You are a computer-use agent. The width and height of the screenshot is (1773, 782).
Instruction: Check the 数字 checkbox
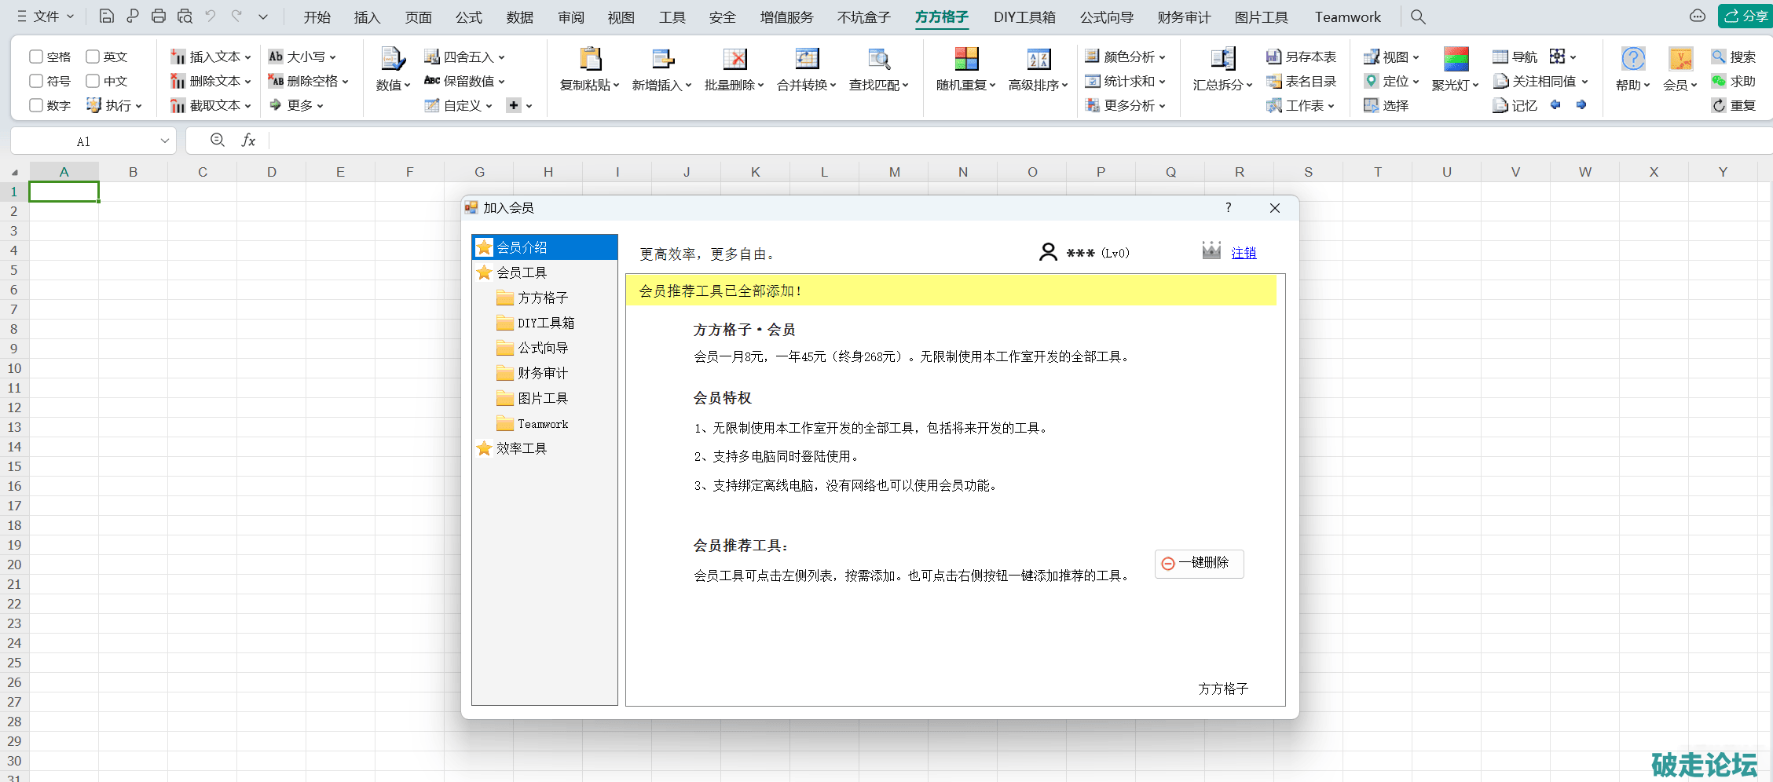[36, 105]
